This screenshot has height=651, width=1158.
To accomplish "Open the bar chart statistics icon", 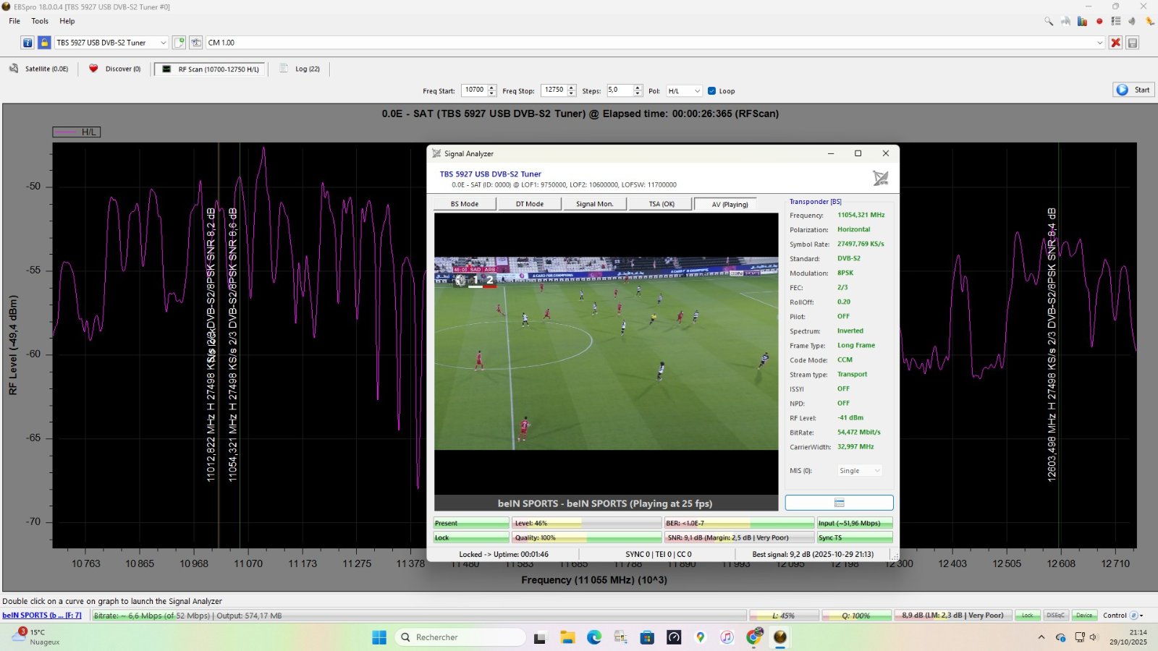I will (1082, 21).
